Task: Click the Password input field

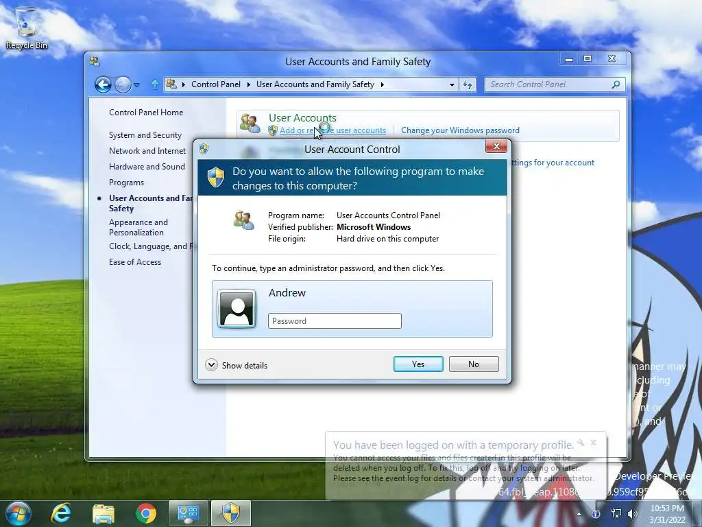Action: 335,321
